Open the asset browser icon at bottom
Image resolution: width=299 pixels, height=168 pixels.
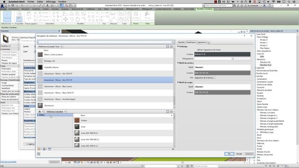[x=50, y=149]
